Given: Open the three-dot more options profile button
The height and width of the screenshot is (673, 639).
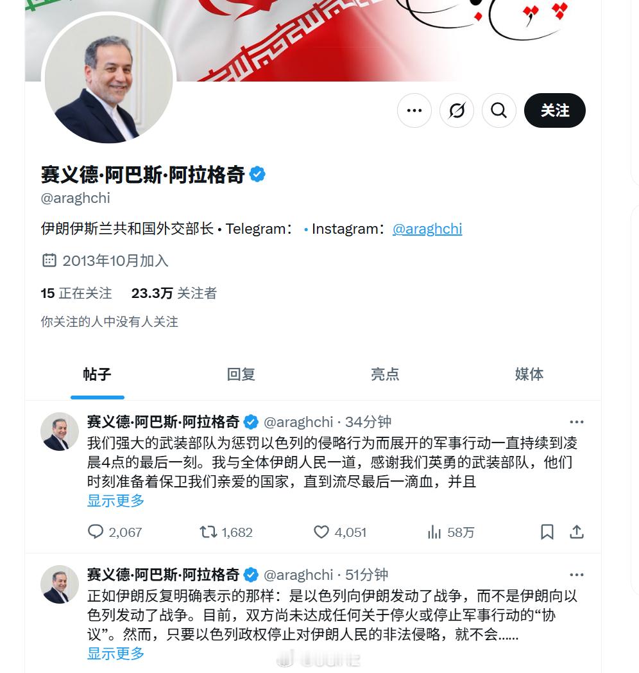Looking at the screenshot, I should click(x=414, y=110).
